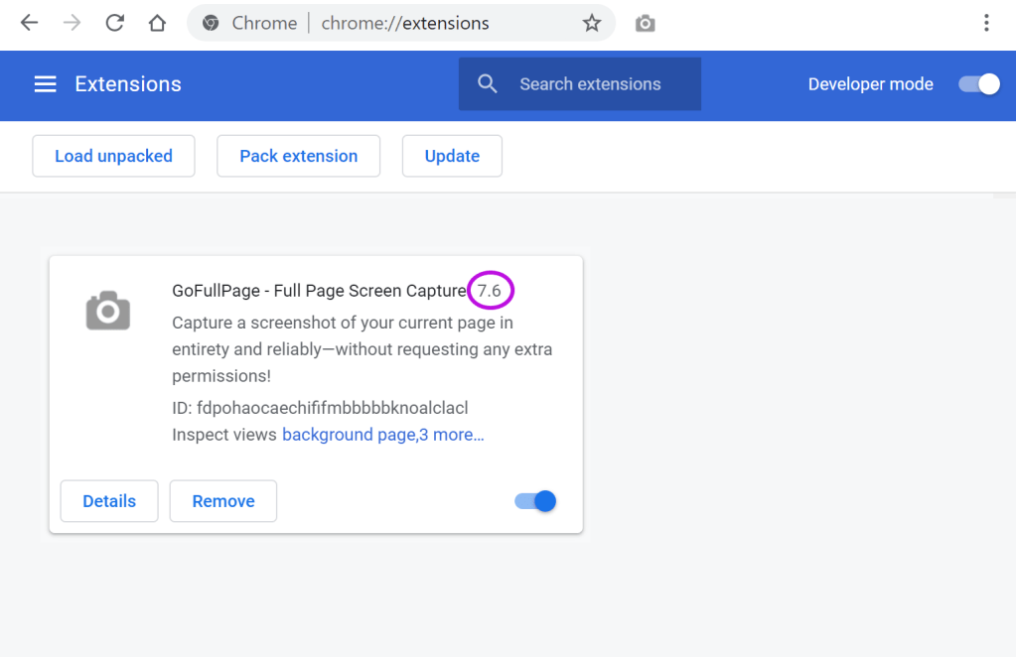Go to the browser home page
1016x657 pixels.
click(157, 23)
